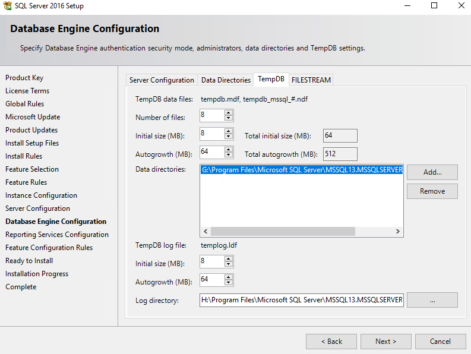Image resolution: width=471 pixels, height=354 pixels.
Task: Cancel the SQL Server setup
Action: [x=440, y=342]
